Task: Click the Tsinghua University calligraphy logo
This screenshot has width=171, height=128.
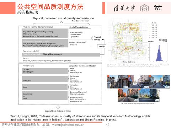Action: (124, 8)
